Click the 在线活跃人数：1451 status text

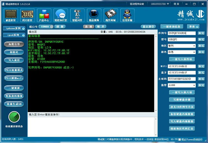[x=12, y=139]
